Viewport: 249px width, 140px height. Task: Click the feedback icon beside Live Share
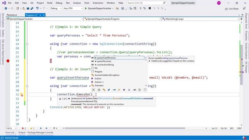click(244, 9)
